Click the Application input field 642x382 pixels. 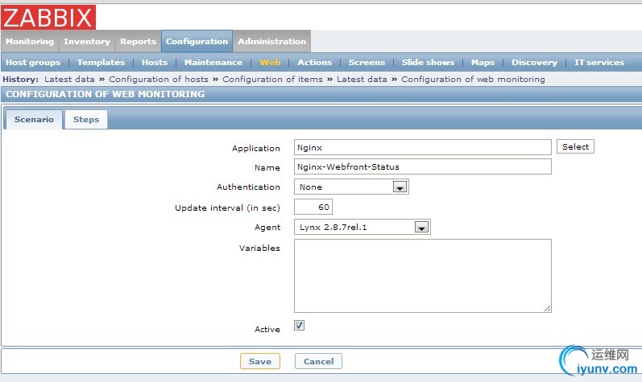pyautogui.click(x=423, y=147)
